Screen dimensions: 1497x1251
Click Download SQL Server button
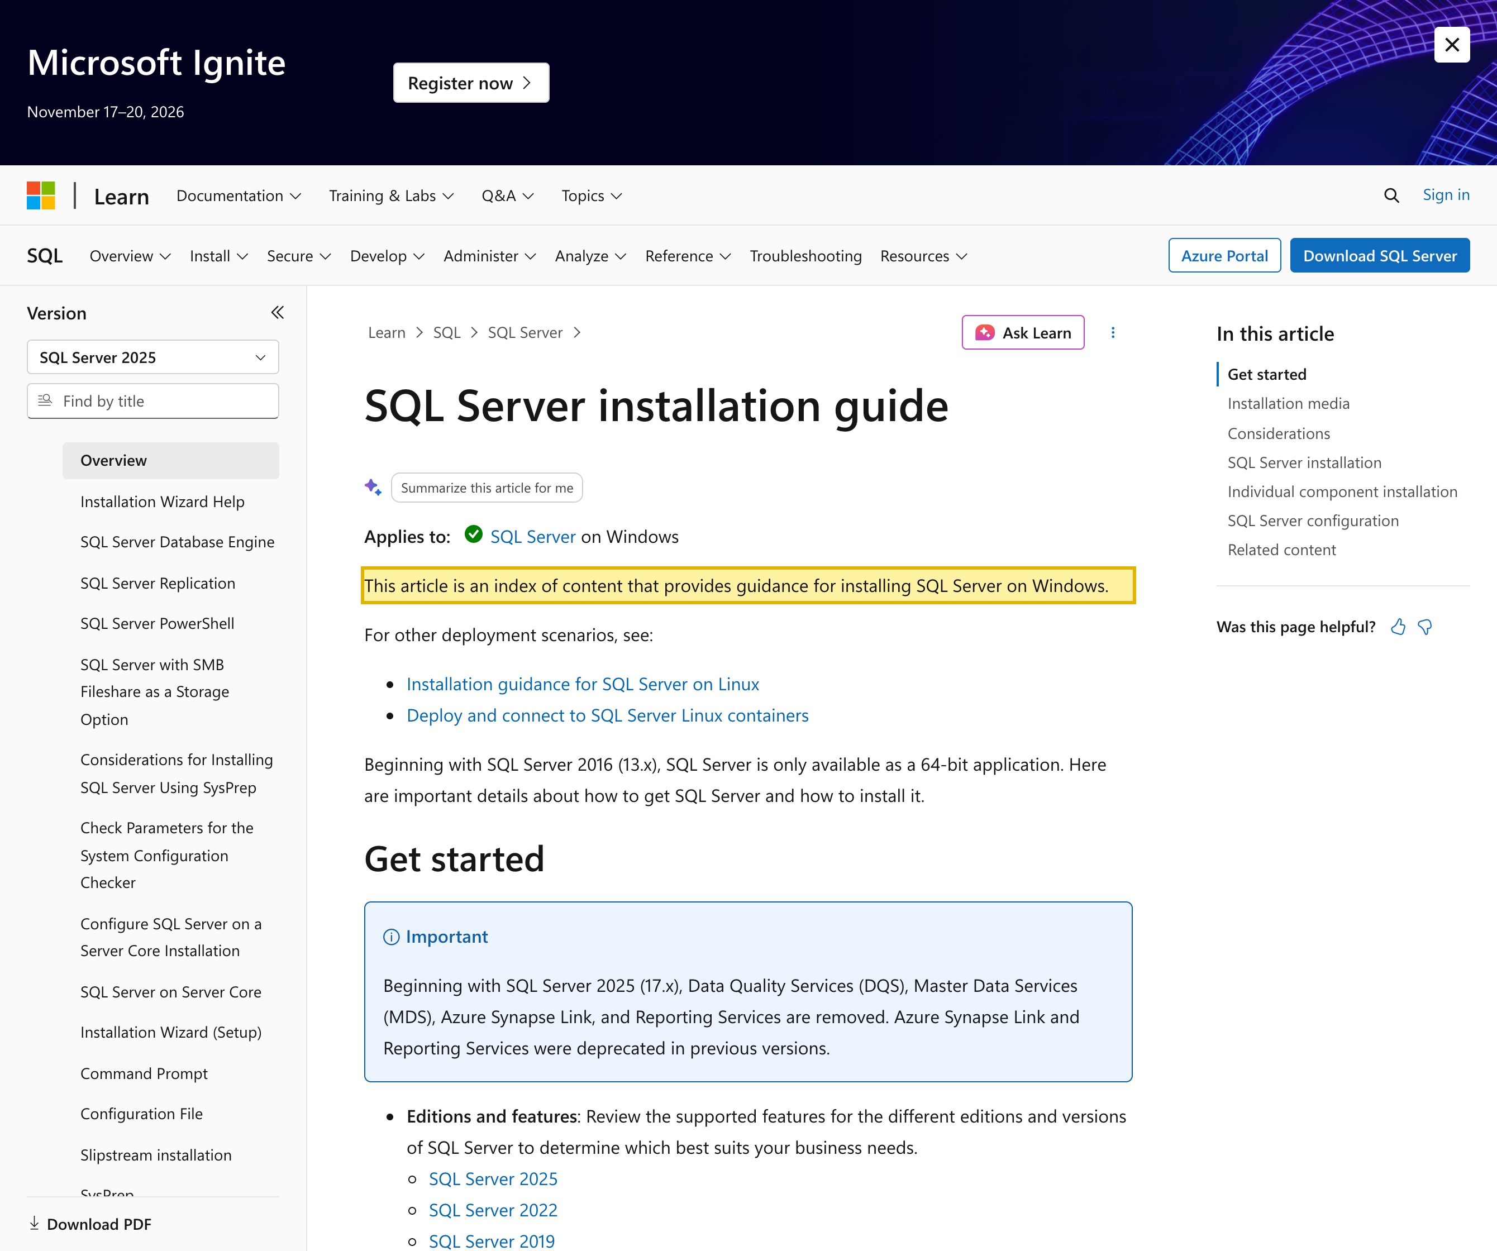(1379, 255)
